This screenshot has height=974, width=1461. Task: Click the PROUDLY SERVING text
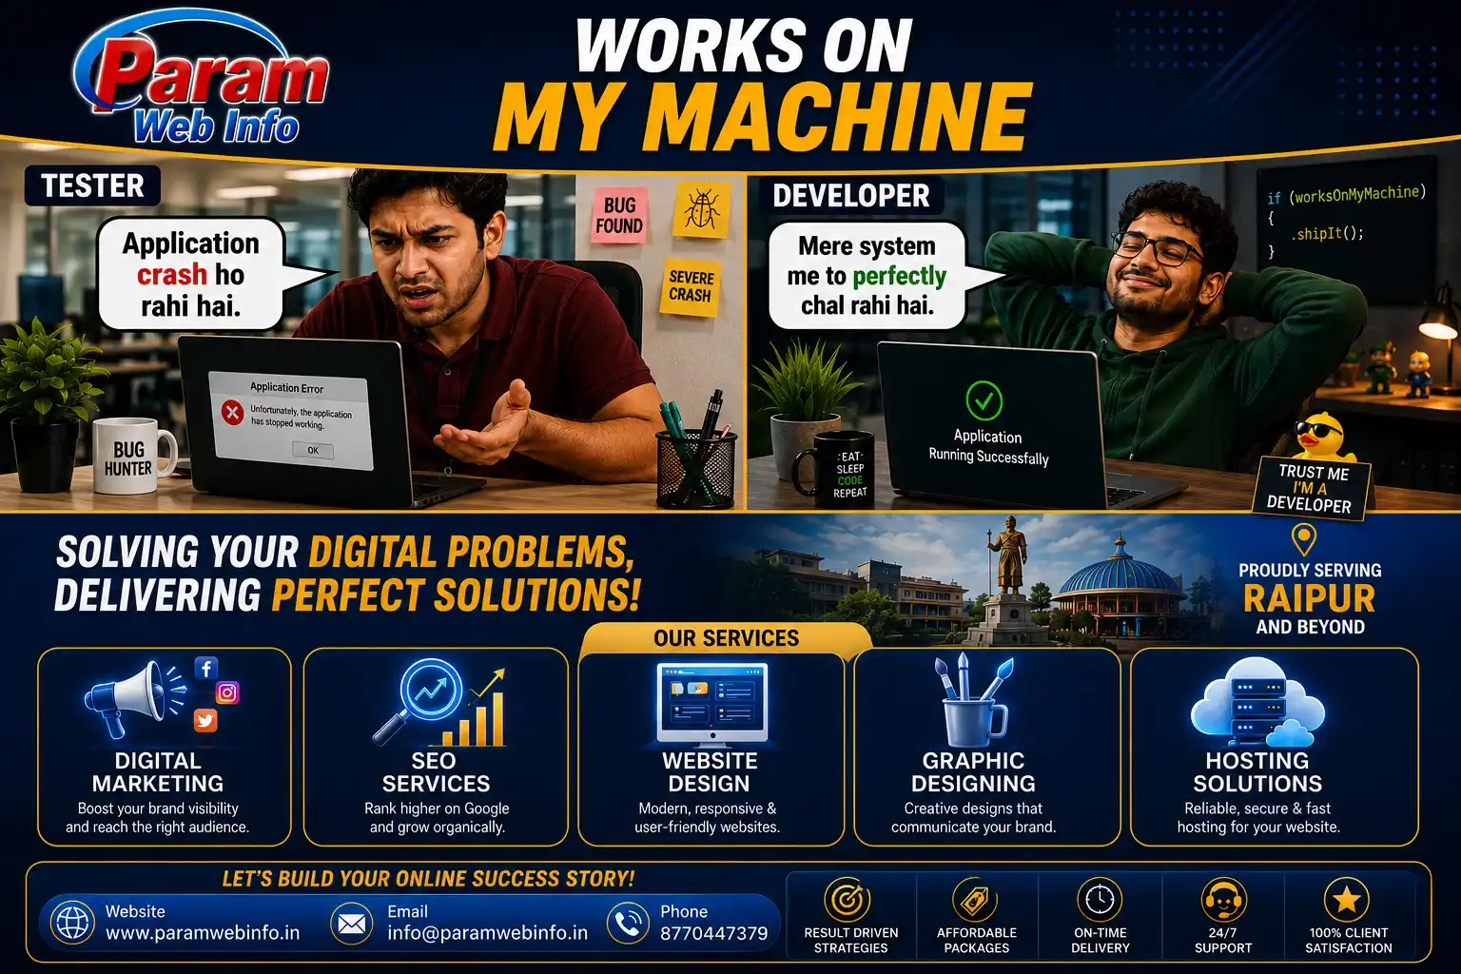click(x=1310, y=571)
